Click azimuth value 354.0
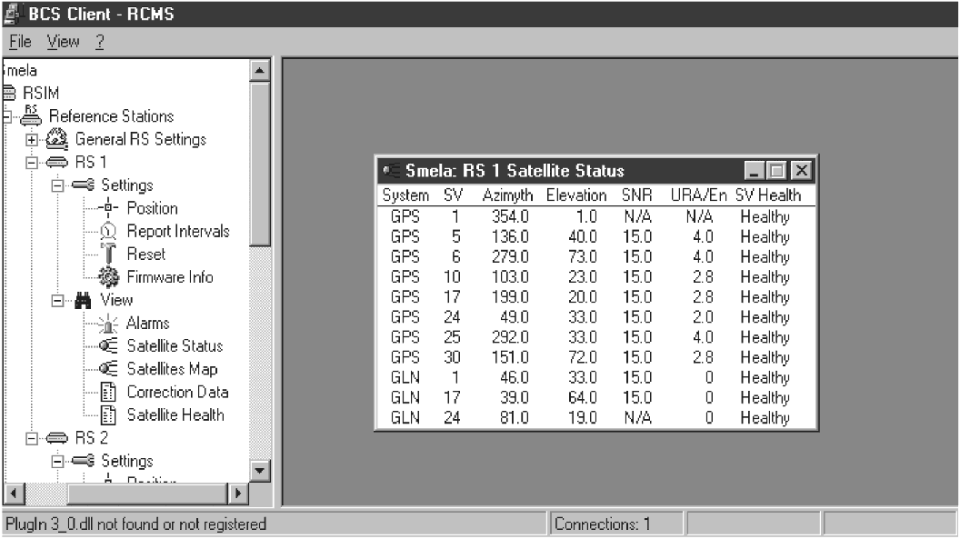960x539 pixels. tap(510, 216)
